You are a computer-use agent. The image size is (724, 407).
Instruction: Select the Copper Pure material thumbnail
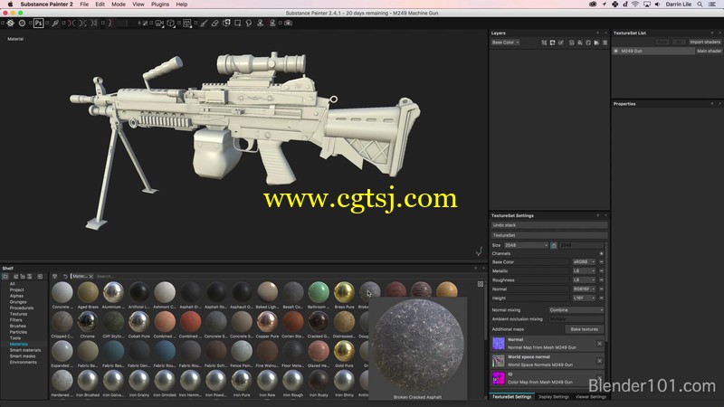coord(267,322)
